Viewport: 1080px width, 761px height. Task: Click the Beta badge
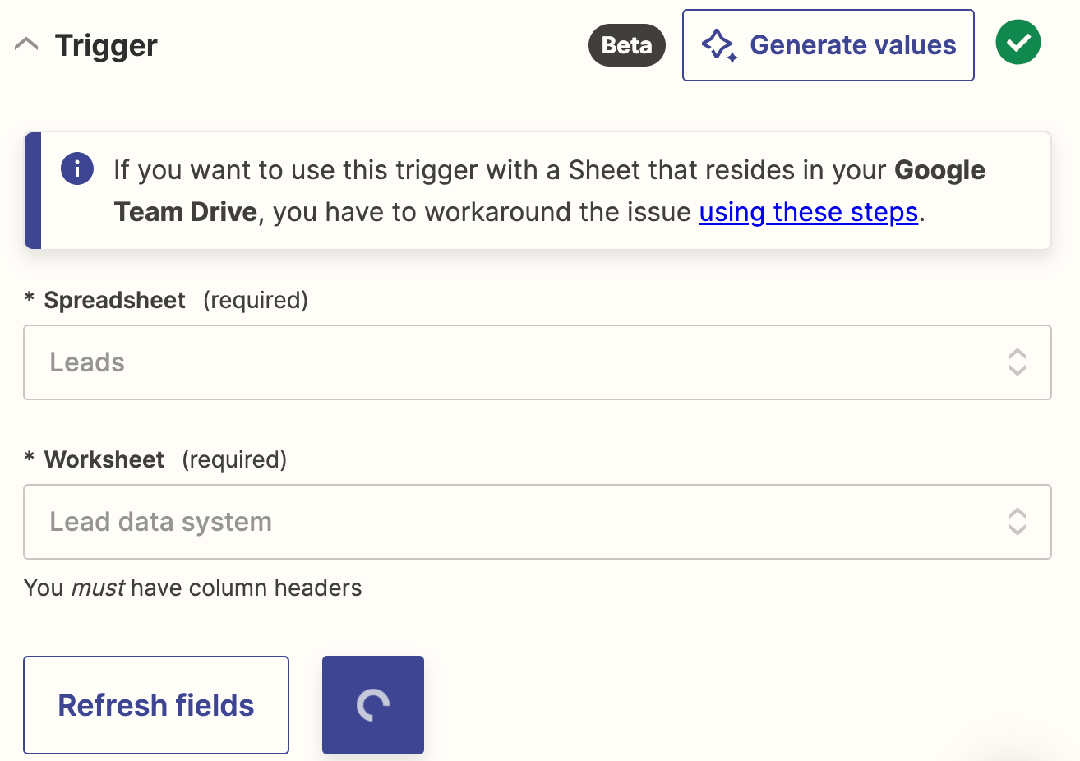coord(626,45)
